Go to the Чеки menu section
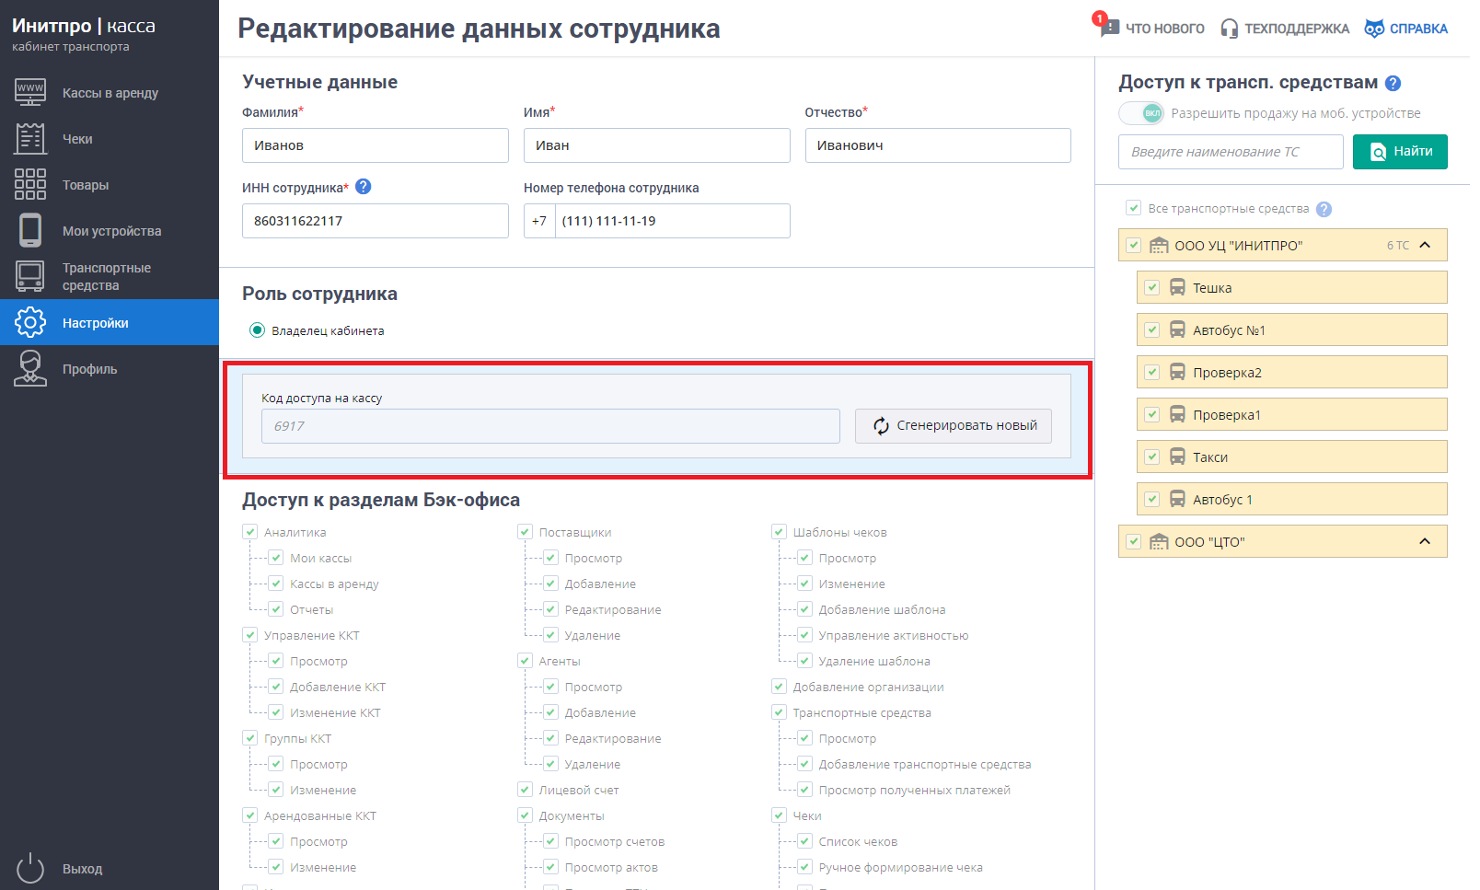 click(x=110, y=138)
